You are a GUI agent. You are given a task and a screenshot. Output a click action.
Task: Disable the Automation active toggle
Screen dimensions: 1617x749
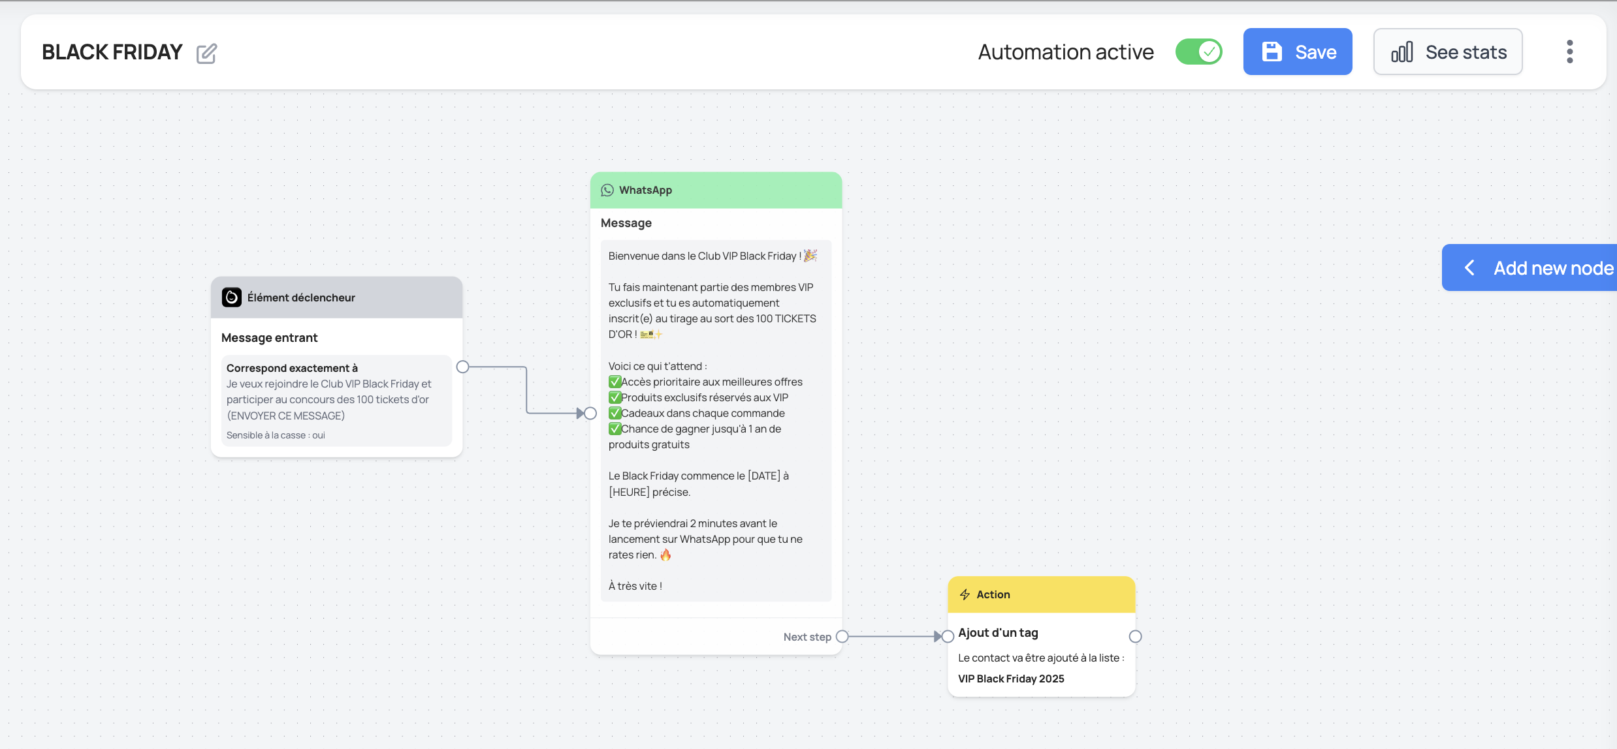pos(1198,52)
